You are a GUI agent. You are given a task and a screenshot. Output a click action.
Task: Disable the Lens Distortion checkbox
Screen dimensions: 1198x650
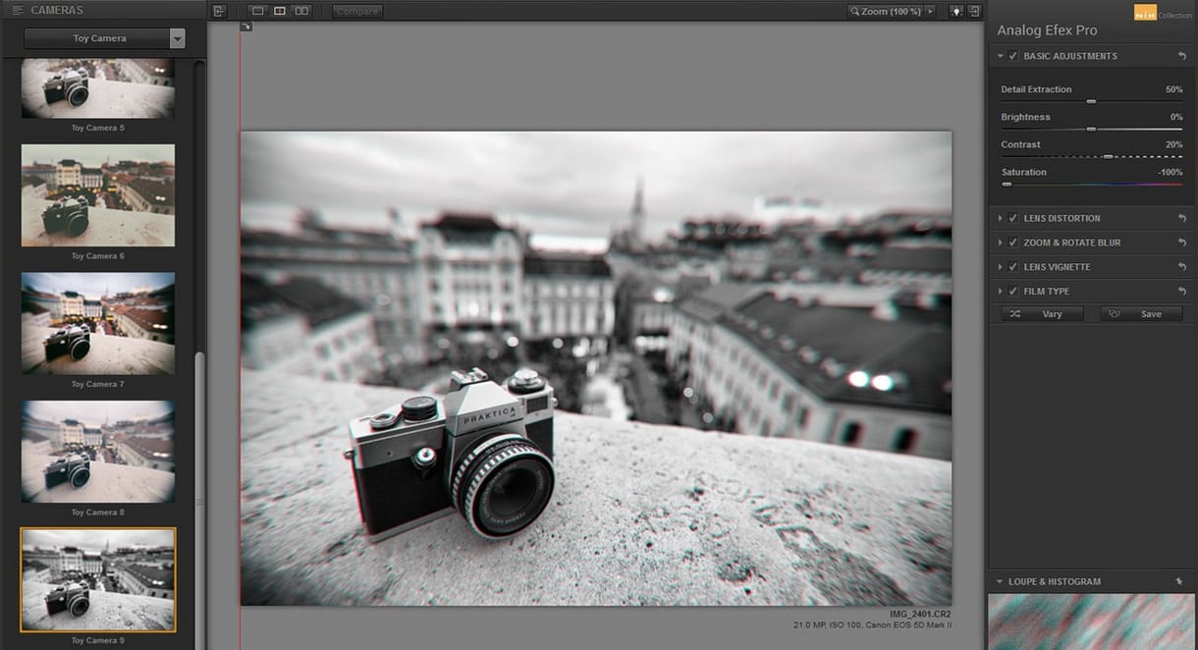1013,218
